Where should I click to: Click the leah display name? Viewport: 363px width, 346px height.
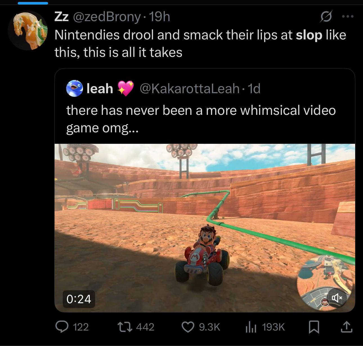100,89
